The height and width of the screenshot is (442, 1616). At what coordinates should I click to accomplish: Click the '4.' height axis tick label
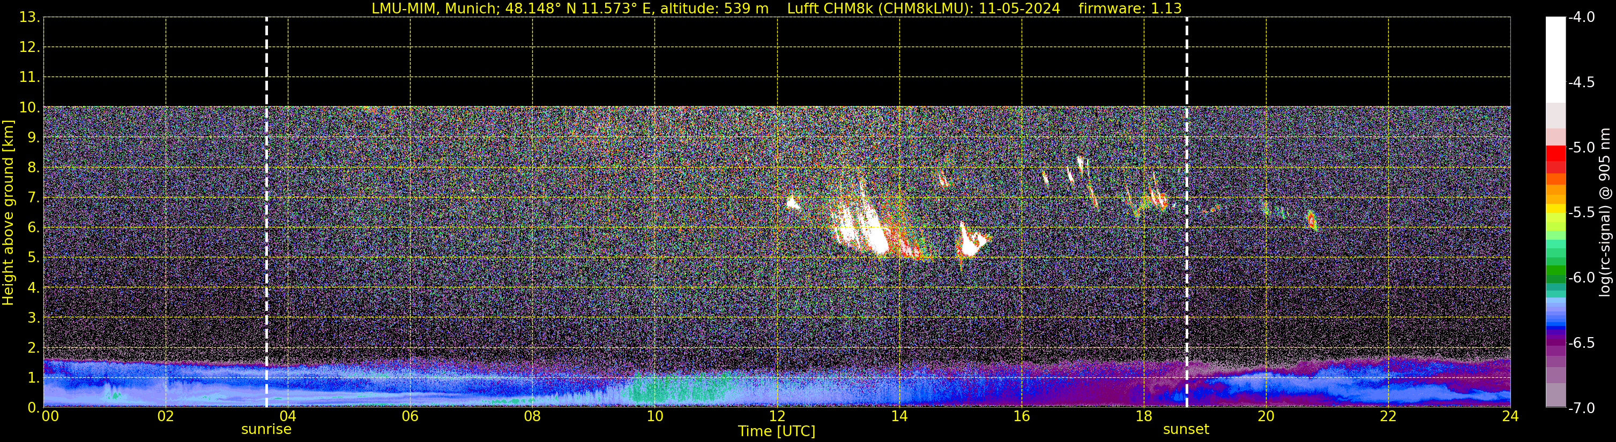[x=33, y=287]
